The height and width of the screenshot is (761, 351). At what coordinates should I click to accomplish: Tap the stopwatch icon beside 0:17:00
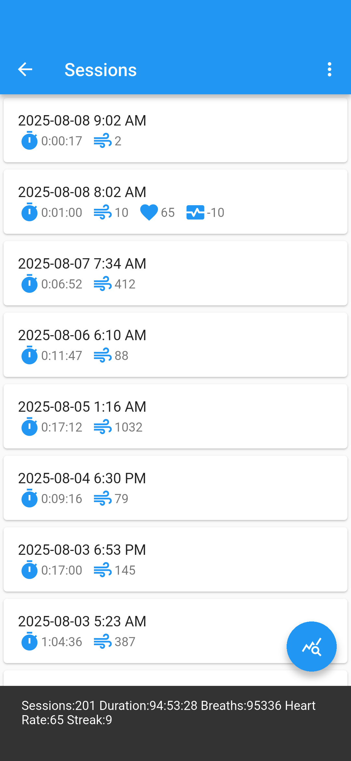[29, 570]
